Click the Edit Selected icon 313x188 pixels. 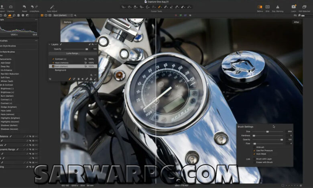point(304,7)
